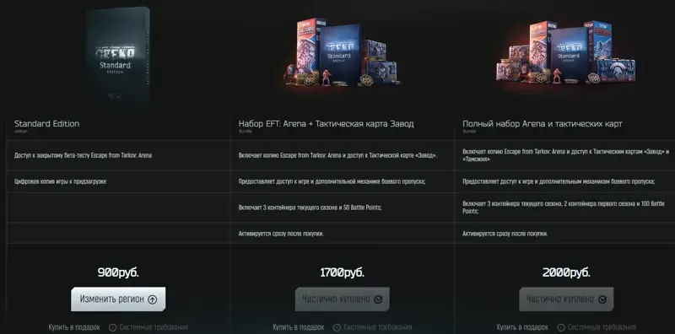Click row about дополнительной механике боевого пропуска
The height and width of the screenshot is (334, 675).
(343, 181)
